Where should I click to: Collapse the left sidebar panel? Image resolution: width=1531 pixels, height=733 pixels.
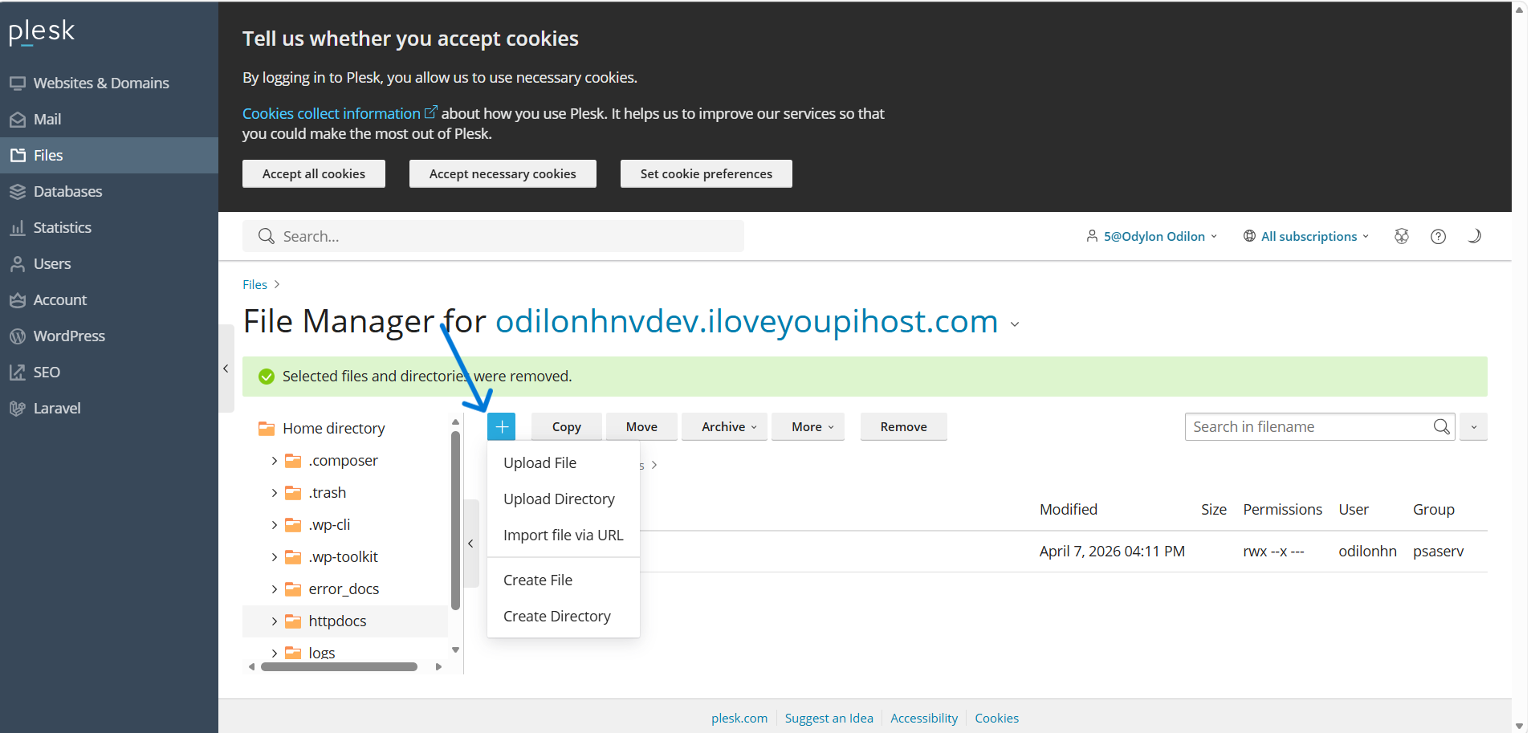point(226,369)
